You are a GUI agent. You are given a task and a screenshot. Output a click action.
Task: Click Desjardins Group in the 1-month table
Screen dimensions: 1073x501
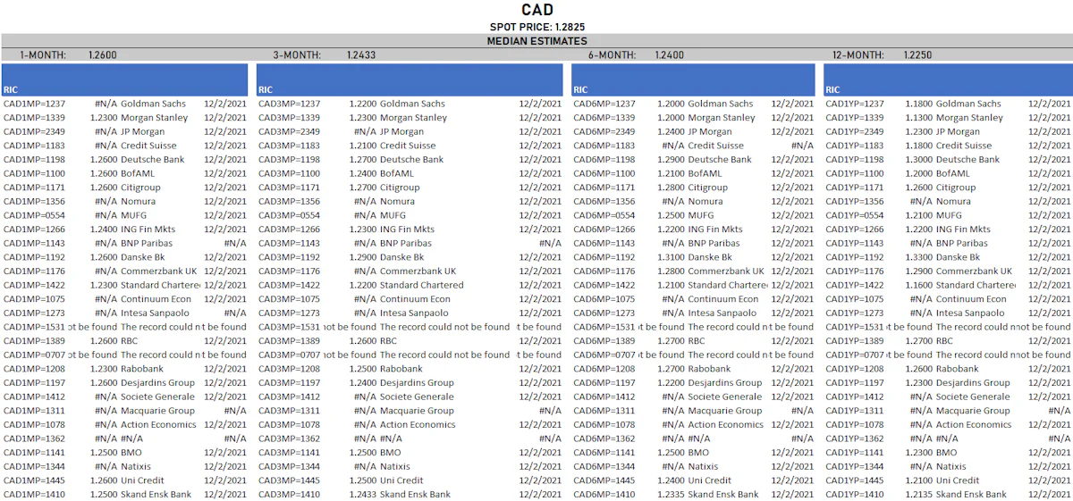(x=157, y=383)
